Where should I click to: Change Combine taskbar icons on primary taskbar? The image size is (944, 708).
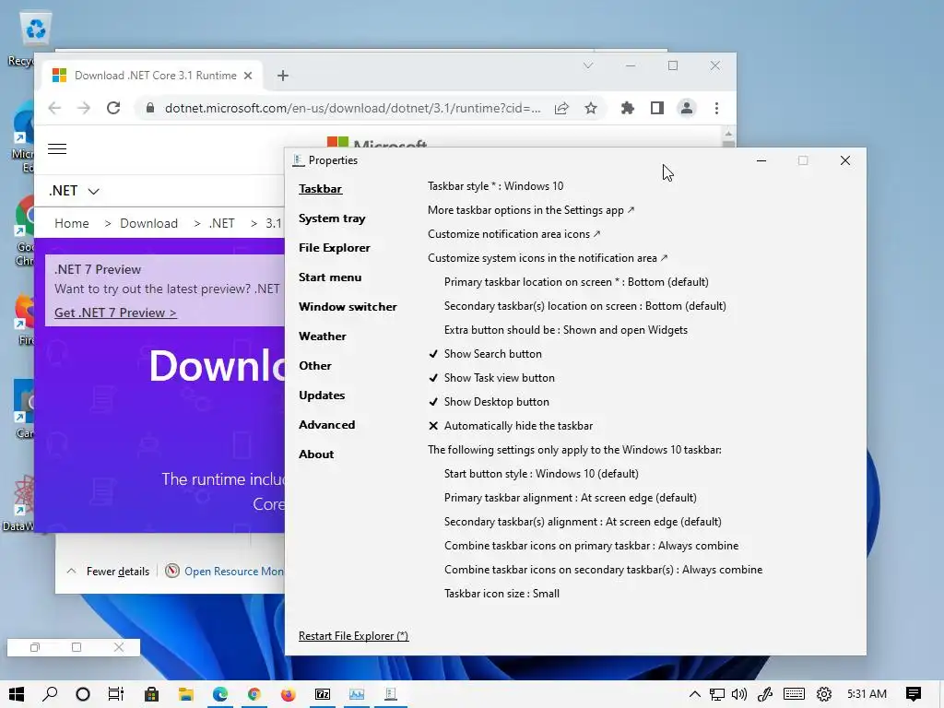pos(591,546)
